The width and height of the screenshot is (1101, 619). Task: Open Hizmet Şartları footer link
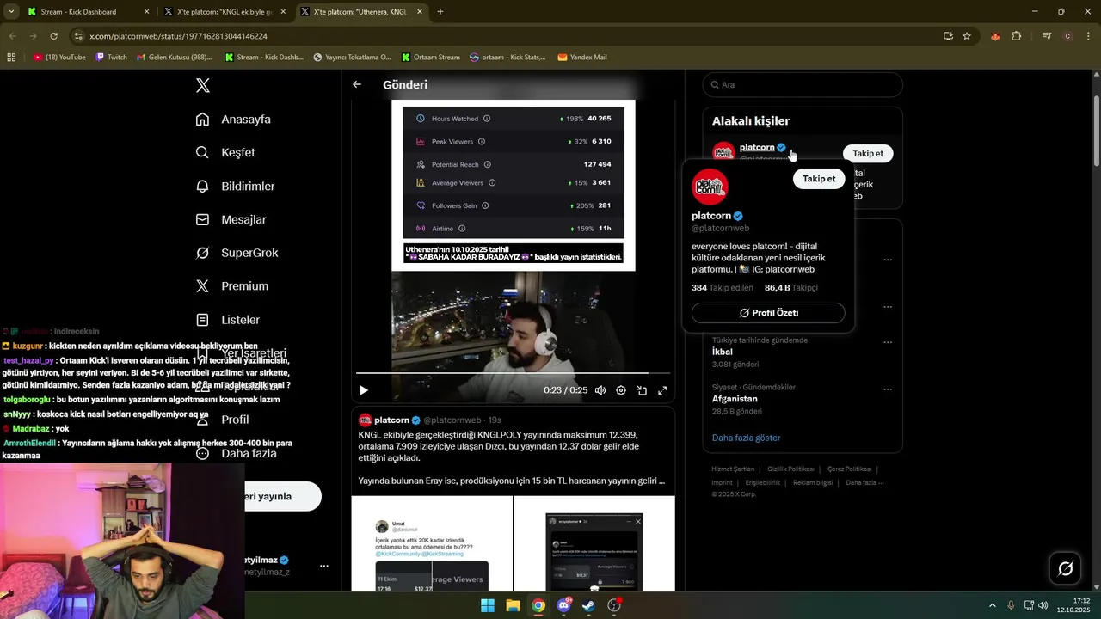[733, 469]
